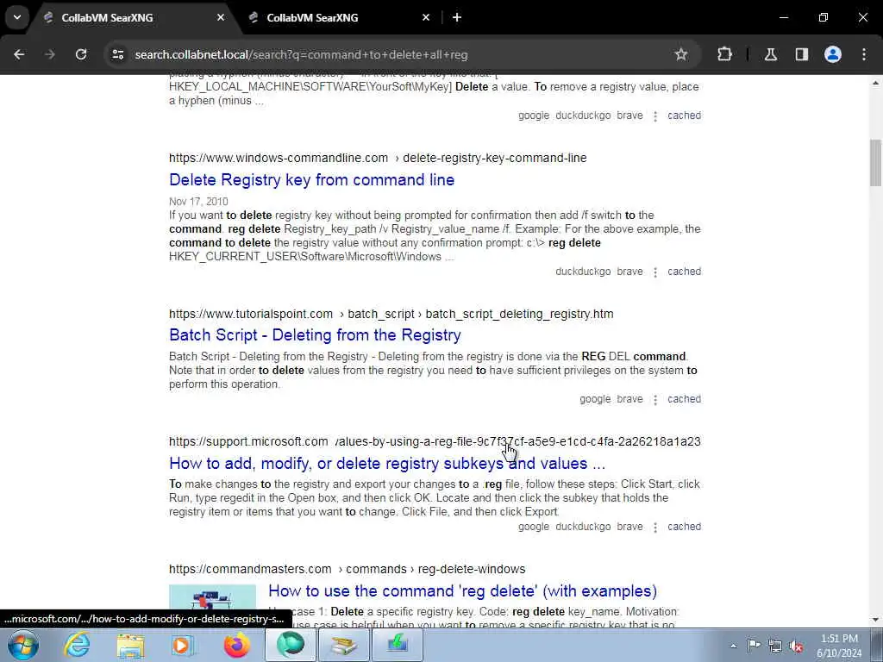Open Chrome Labs flask icon
The height and width of the screenshot is (662, 883).
[x=771, y=54]
